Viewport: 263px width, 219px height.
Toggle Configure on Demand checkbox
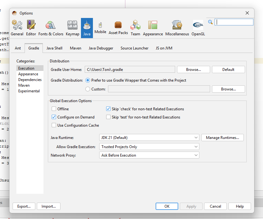pos(54,117)
